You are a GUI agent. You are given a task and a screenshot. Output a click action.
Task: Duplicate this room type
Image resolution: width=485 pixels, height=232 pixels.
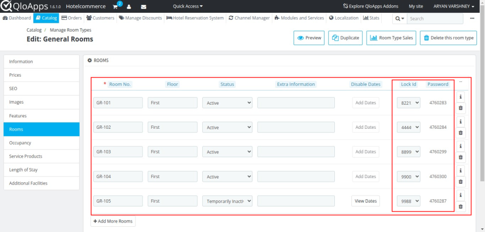346,38
